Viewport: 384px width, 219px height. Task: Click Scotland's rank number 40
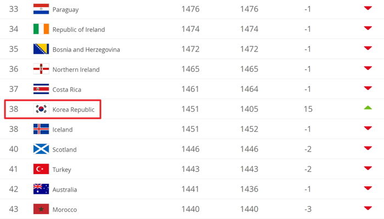[x=14, y=149]
